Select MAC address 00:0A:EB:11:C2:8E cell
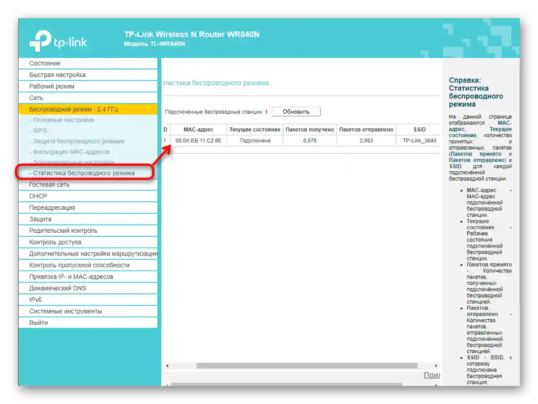Screen dimensions: 538x404 point(198,140)
